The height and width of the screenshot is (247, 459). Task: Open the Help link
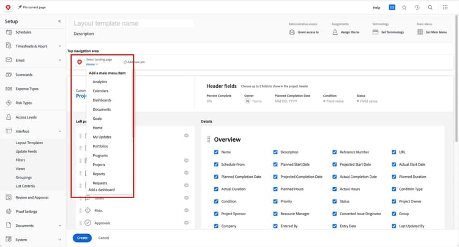pos(376,7)
